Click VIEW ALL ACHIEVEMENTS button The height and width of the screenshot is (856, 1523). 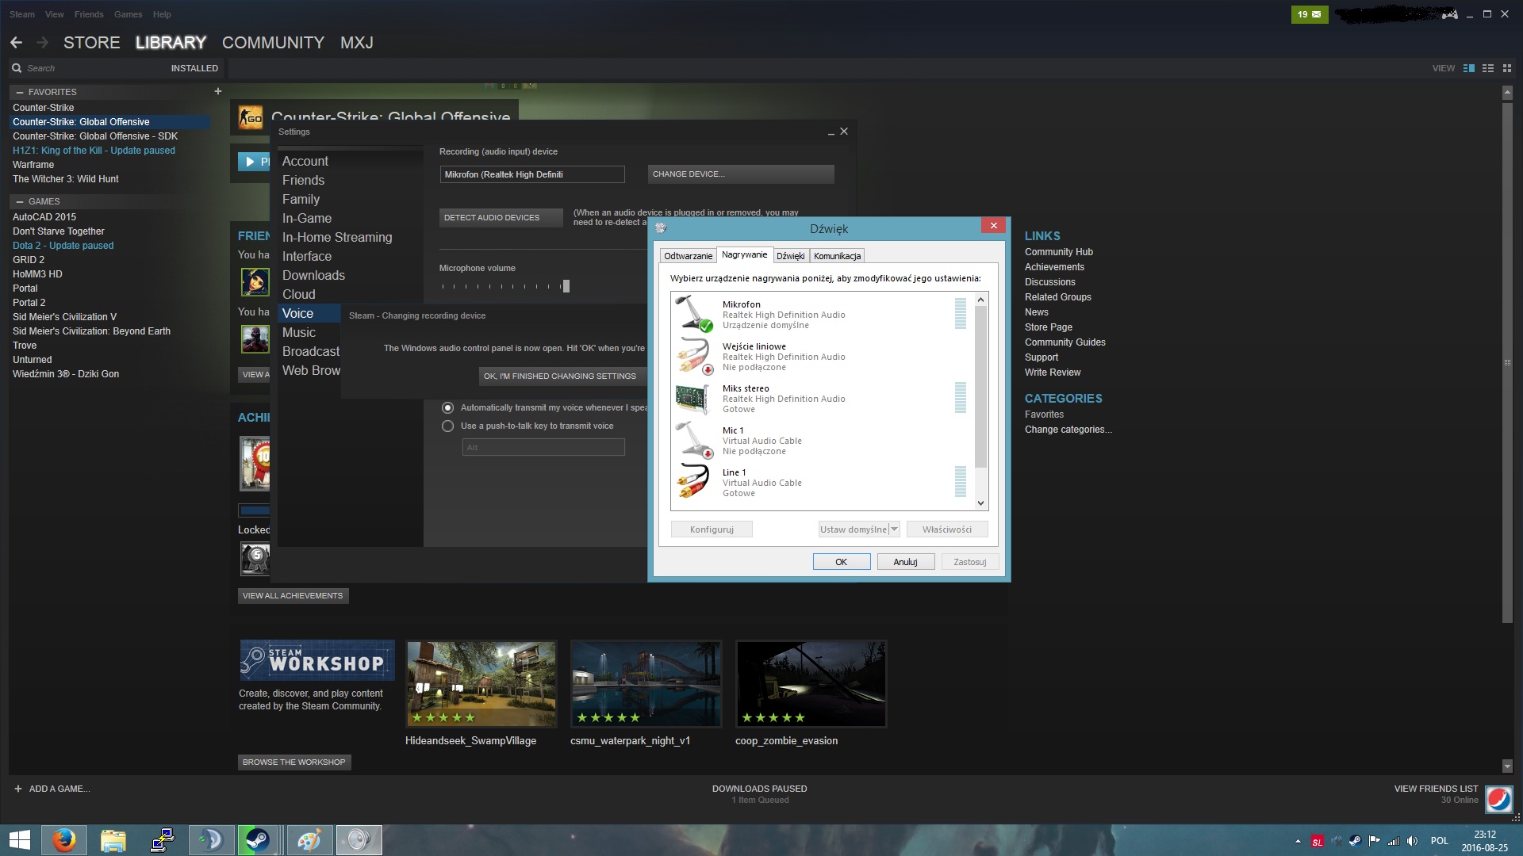tap(293, 595)
